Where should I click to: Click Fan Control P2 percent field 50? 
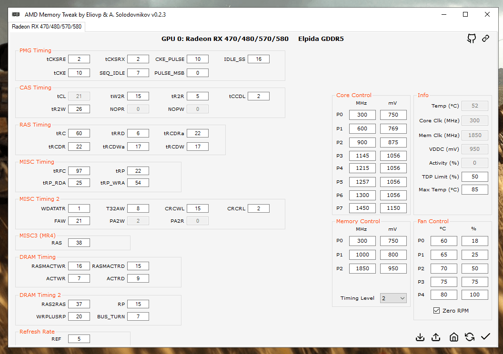coord(475,268)
